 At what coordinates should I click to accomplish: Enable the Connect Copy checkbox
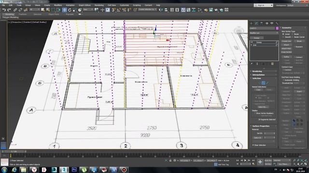click(283, 70)
